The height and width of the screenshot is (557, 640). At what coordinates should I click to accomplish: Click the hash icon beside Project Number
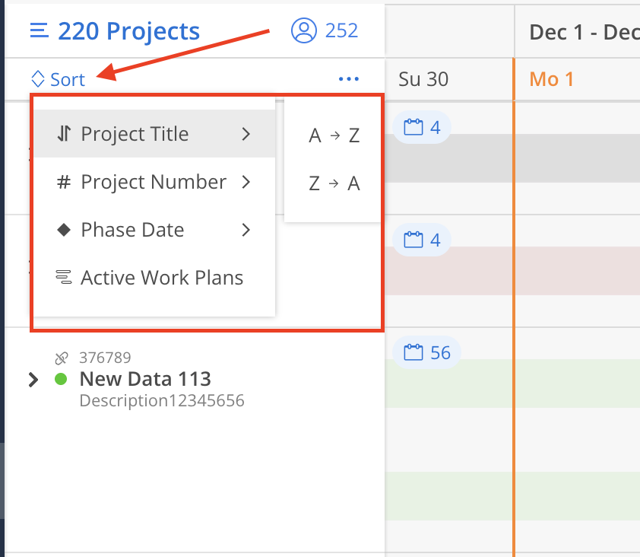pyautogui.click(x=65, y=183)
